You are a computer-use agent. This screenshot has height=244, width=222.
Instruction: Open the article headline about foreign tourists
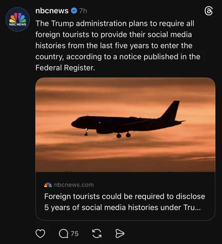click(125, 202)
